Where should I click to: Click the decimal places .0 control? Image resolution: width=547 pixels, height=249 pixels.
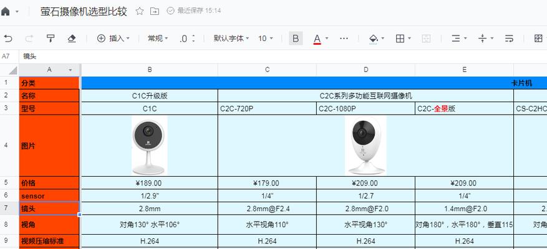(187, 39)
